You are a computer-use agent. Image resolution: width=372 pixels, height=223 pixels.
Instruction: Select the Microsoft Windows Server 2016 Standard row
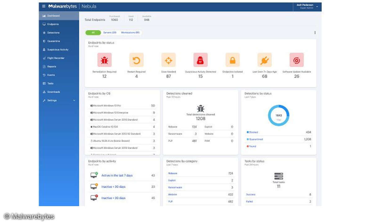click(123, 120)
